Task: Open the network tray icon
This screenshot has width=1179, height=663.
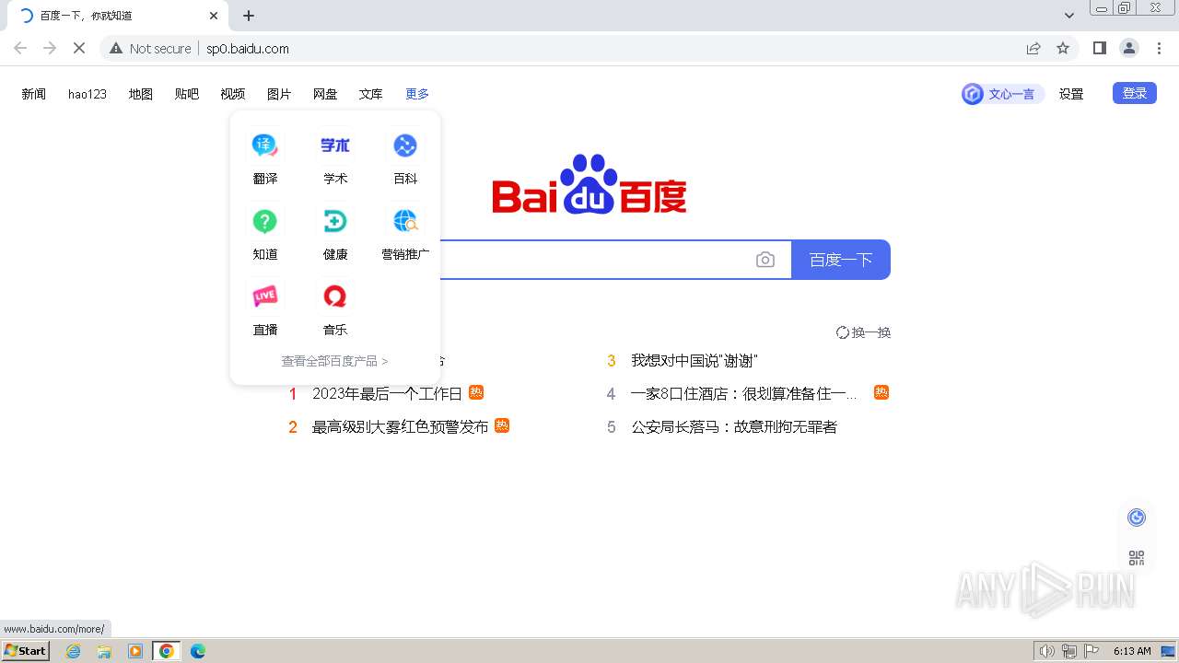Action: (1069, 651)
